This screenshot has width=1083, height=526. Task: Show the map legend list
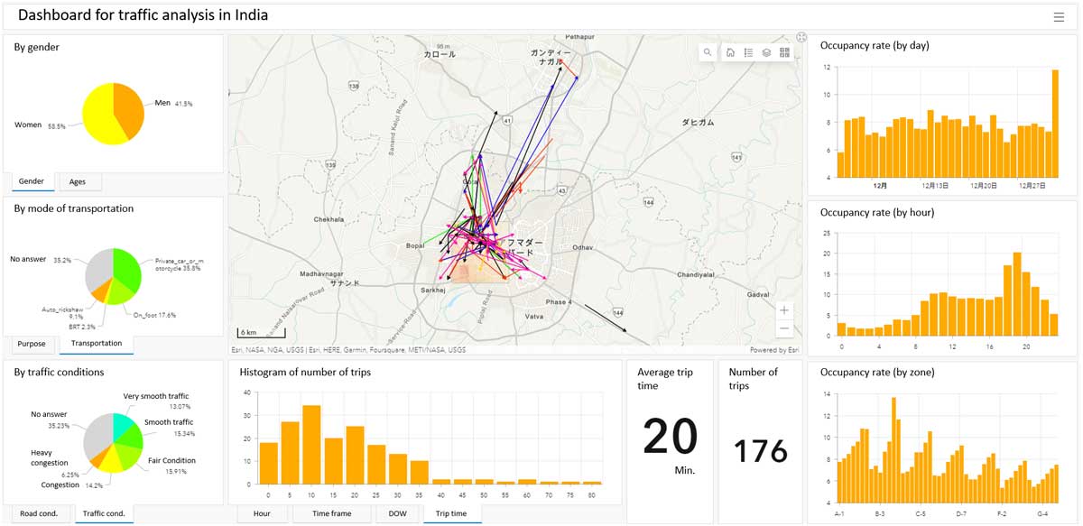(x=748, y=53)
